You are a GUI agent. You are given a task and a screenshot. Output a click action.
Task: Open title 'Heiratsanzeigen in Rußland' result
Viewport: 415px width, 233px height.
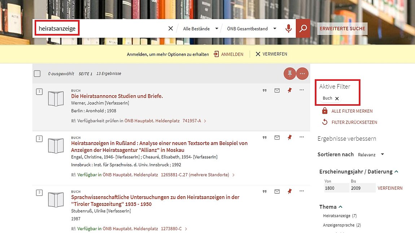(160, 146)
